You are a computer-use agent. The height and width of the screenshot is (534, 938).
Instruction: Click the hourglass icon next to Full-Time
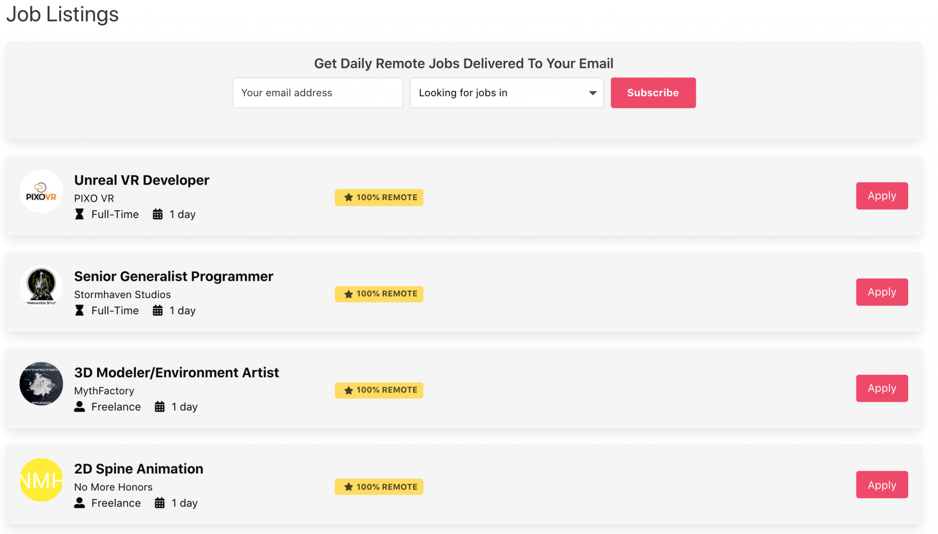(x=80, y=214)
